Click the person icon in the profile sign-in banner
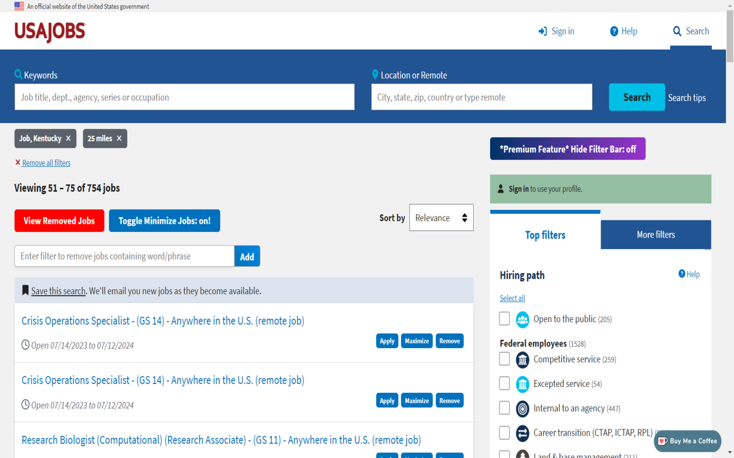The width and height of the screenshot is (734, 458). (x=501, y=189)
